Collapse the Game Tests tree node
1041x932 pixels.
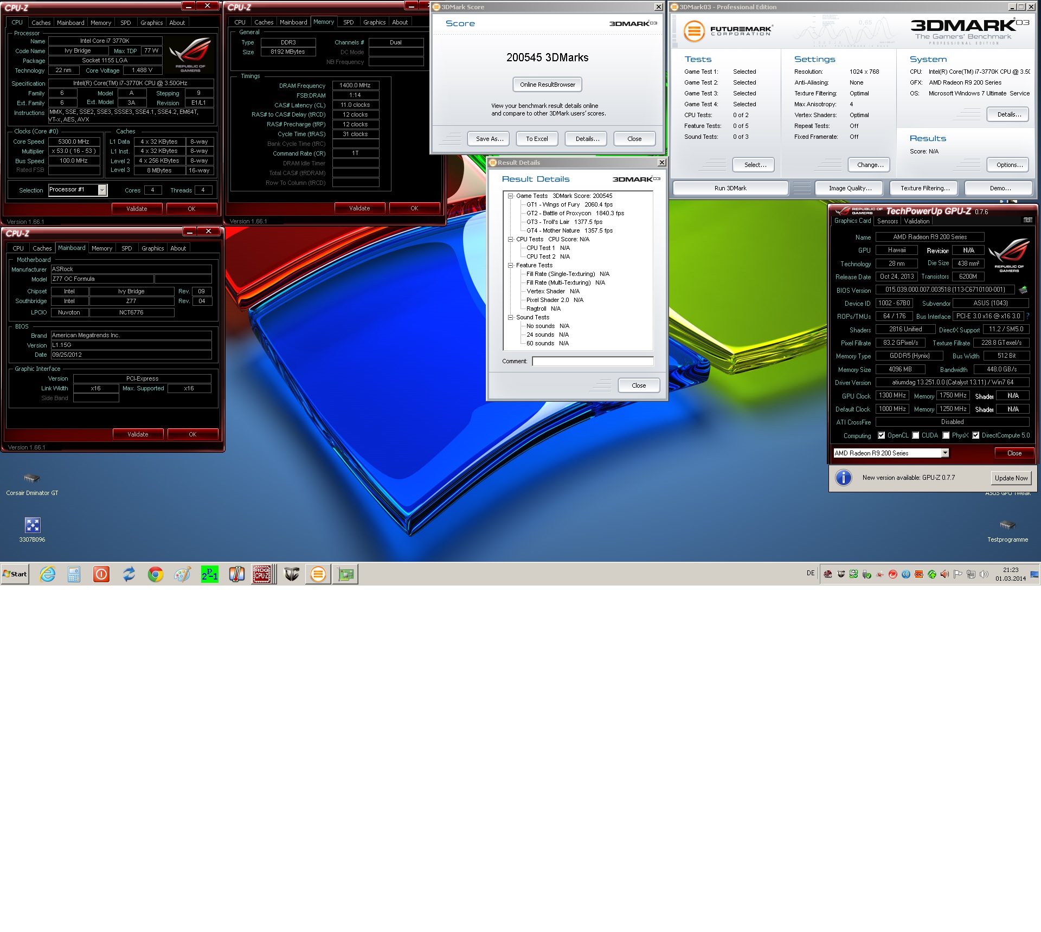pyautogui.click(x=511, y=196)
